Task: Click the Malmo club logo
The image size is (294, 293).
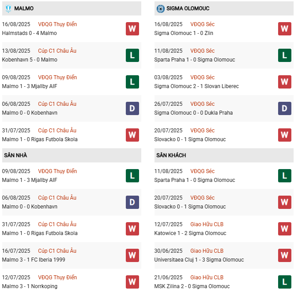Action: point(8,8)
